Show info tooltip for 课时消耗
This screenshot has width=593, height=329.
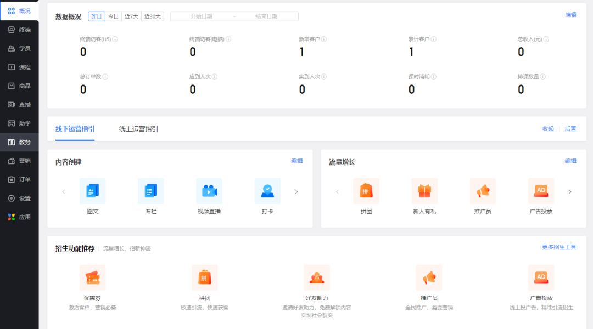434,77
